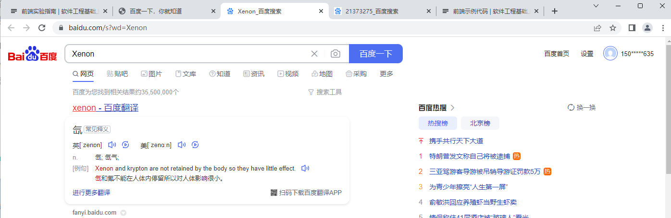
Task: Open hot search 特朗普发文称自己将被逮捕
Action: [470, 156]
